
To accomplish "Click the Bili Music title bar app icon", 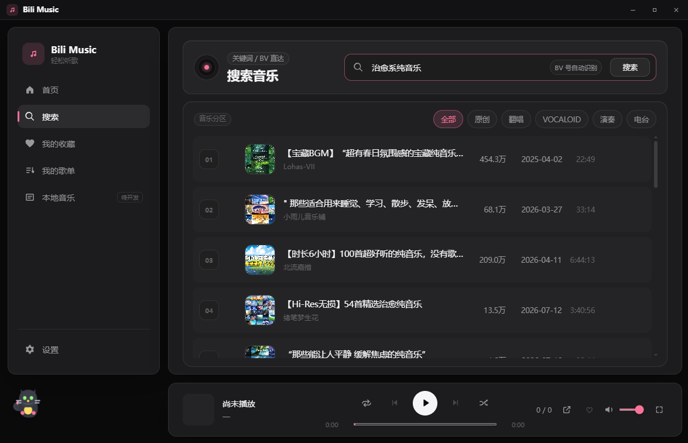I will (x=12, y=9).
